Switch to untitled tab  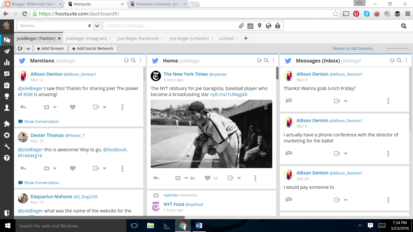click(226, 38)
